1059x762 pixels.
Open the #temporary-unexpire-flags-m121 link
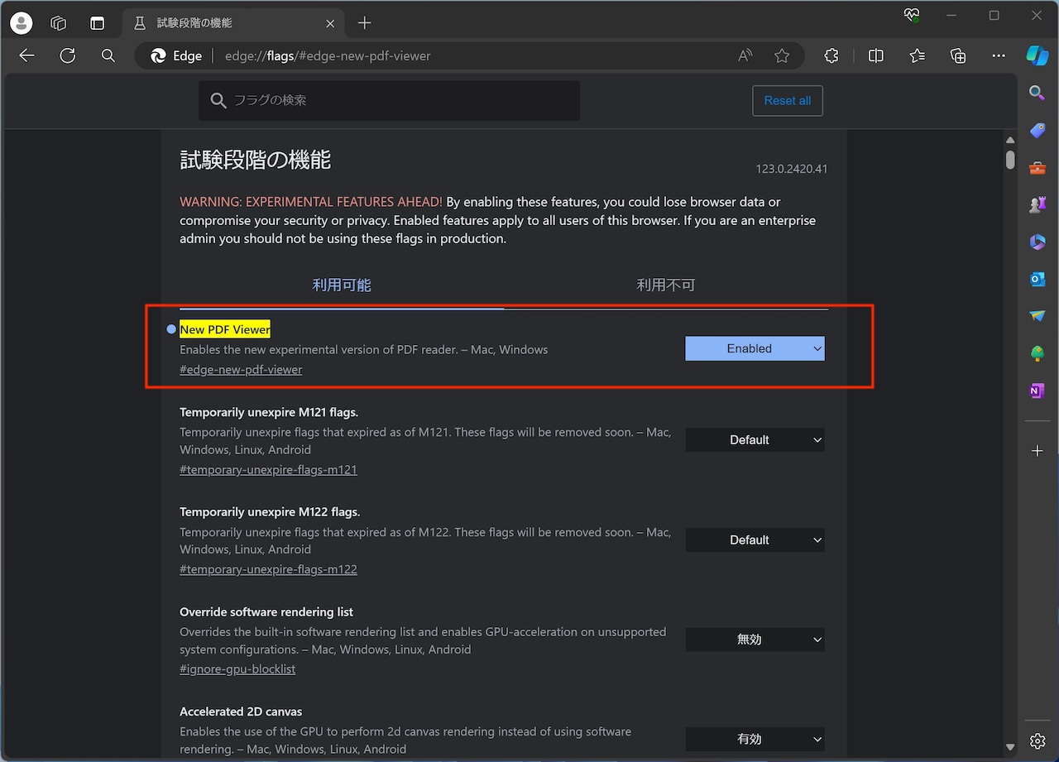268,470
